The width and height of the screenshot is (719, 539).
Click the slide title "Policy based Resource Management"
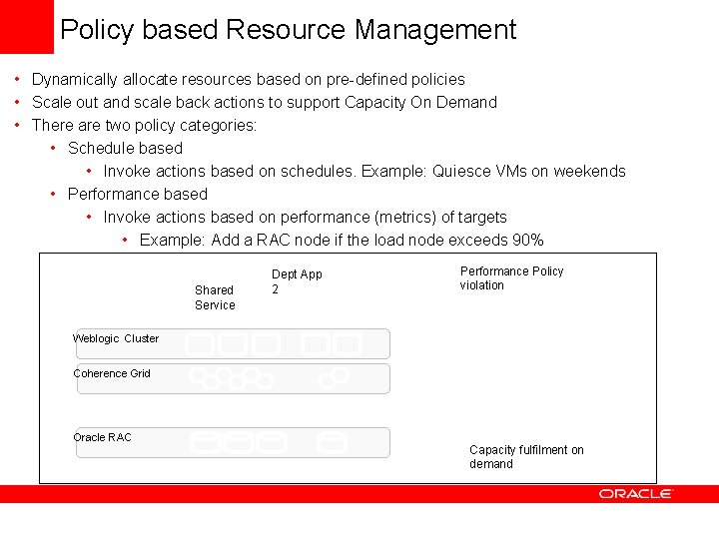(289, 30)
